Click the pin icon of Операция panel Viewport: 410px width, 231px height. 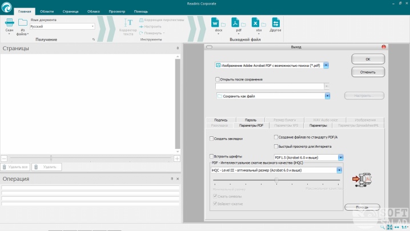(172, 179)
